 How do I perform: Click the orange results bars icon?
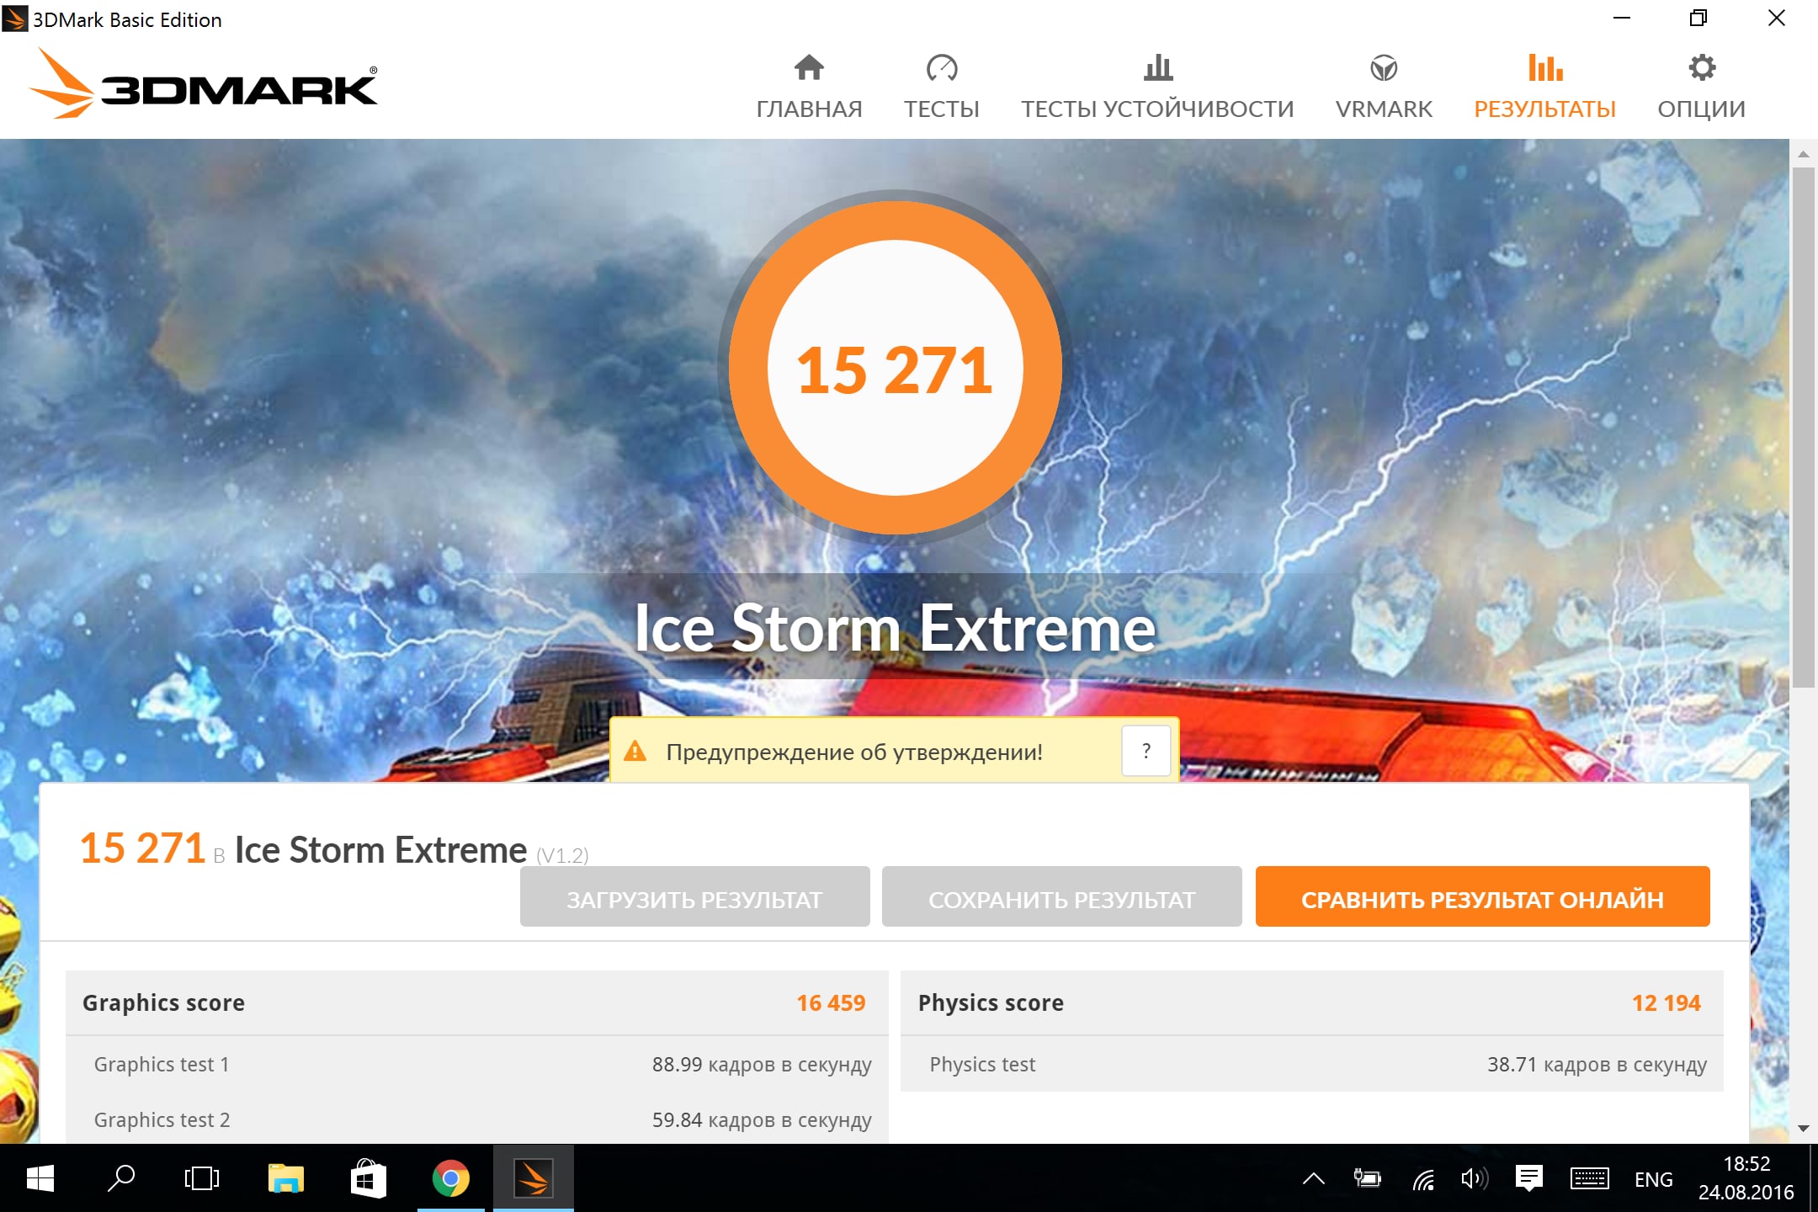point(1545,67)
